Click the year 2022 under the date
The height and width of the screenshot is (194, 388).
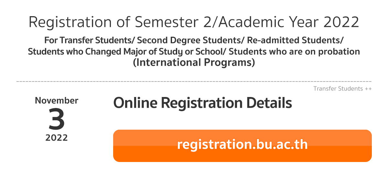click(57, 138)
